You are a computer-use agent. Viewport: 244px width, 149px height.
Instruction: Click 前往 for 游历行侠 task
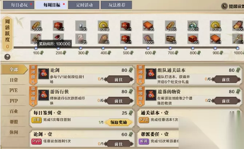click(119, 101)
